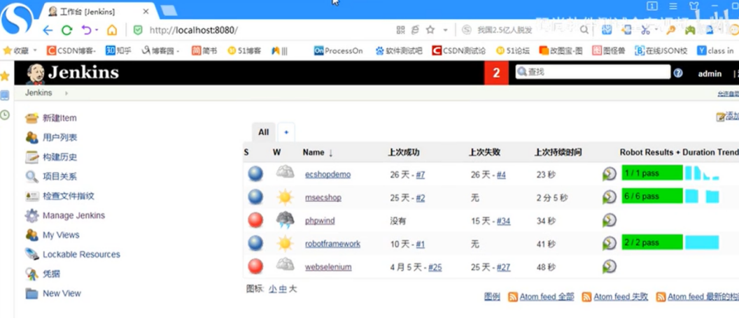Click 检查文件指纹 icon
739x325 pixels.
click(32, 196)
